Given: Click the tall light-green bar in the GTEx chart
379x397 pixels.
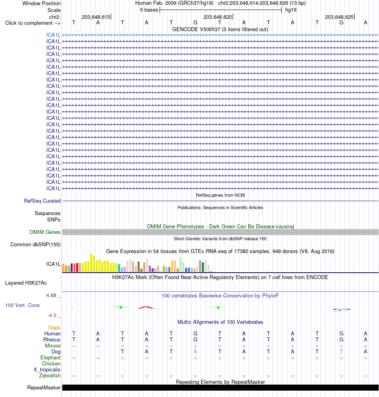Looking at the screenshot, I should tap(181, 265).
